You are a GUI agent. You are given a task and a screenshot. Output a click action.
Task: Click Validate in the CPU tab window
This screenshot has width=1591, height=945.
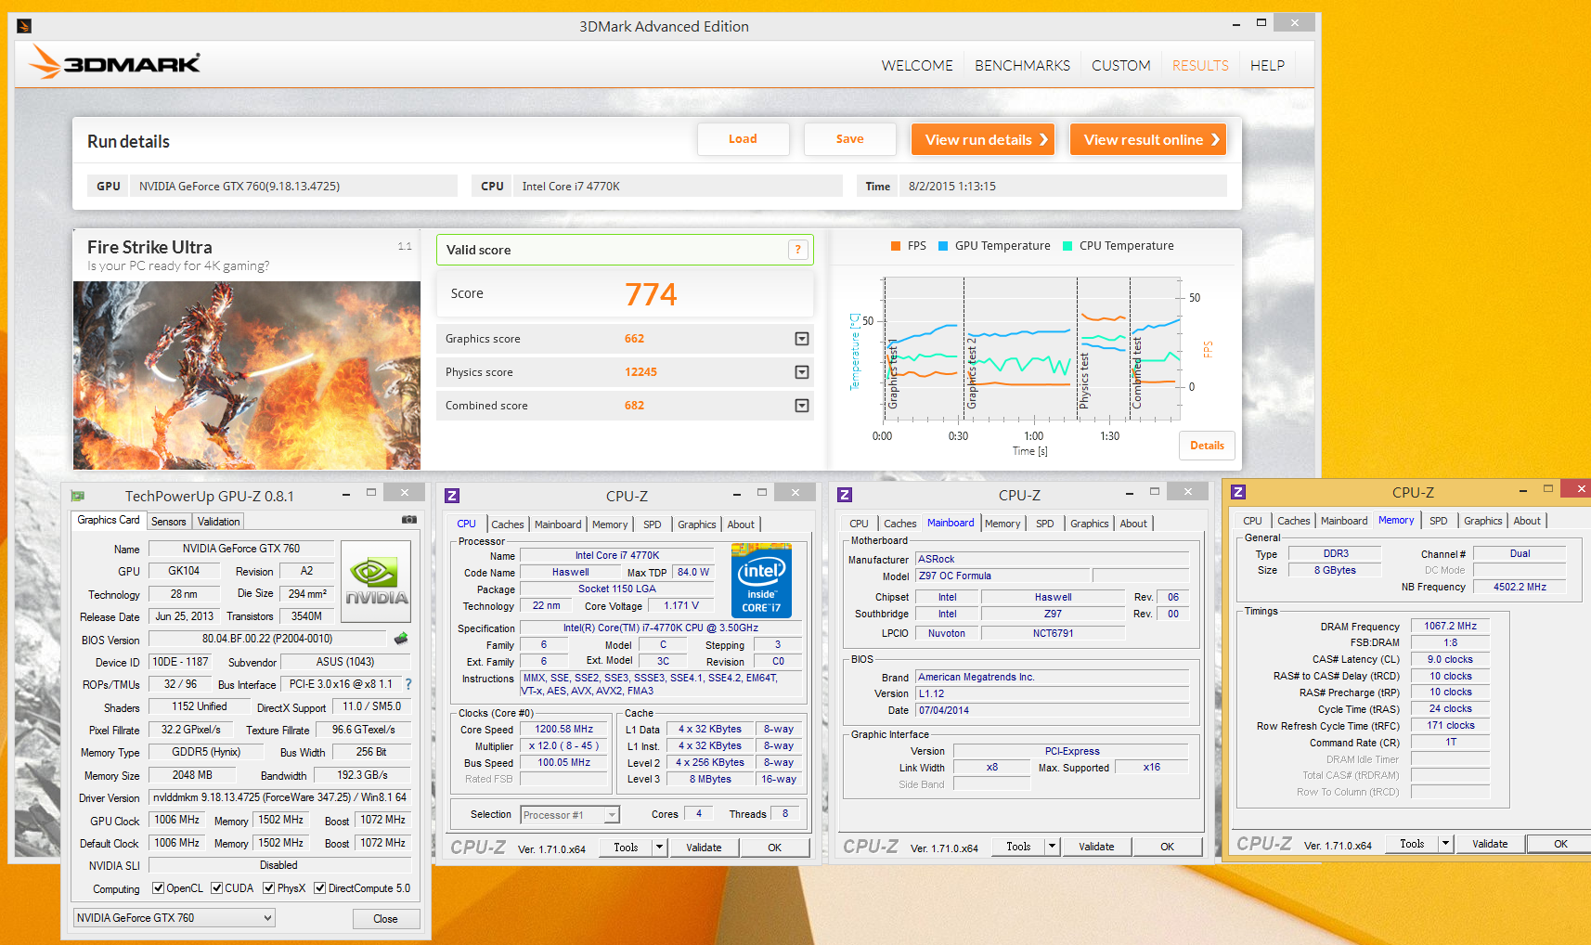704,848
